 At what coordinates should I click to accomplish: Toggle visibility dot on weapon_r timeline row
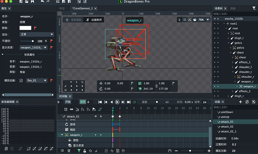point(96,135)
